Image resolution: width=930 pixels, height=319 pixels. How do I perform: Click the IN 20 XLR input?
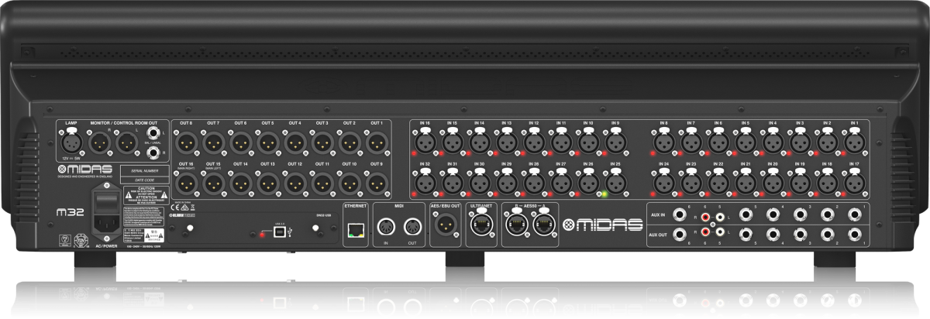tap(772, 183)
